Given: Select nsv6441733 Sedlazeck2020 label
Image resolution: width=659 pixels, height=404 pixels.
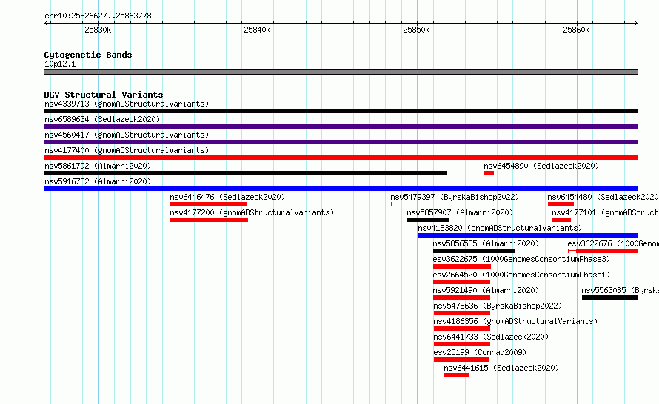Looking at the screenshot, I should (x=491, y=337).
